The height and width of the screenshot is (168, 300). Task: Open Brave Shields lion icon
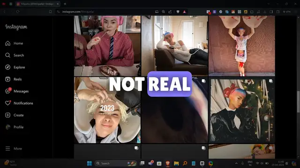[178, 12]
